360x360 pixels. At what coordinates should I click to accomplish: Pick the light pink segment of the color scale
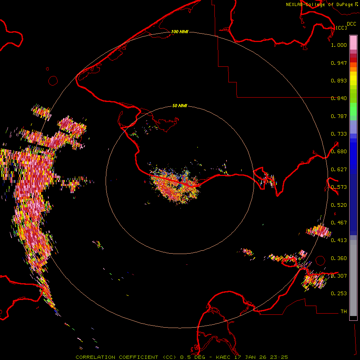pos(353,43)
